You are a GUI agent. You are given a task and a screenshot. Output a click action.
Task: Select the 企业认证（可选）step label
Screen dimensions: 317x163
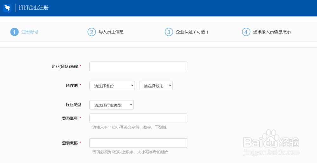[x=192, y=32]
